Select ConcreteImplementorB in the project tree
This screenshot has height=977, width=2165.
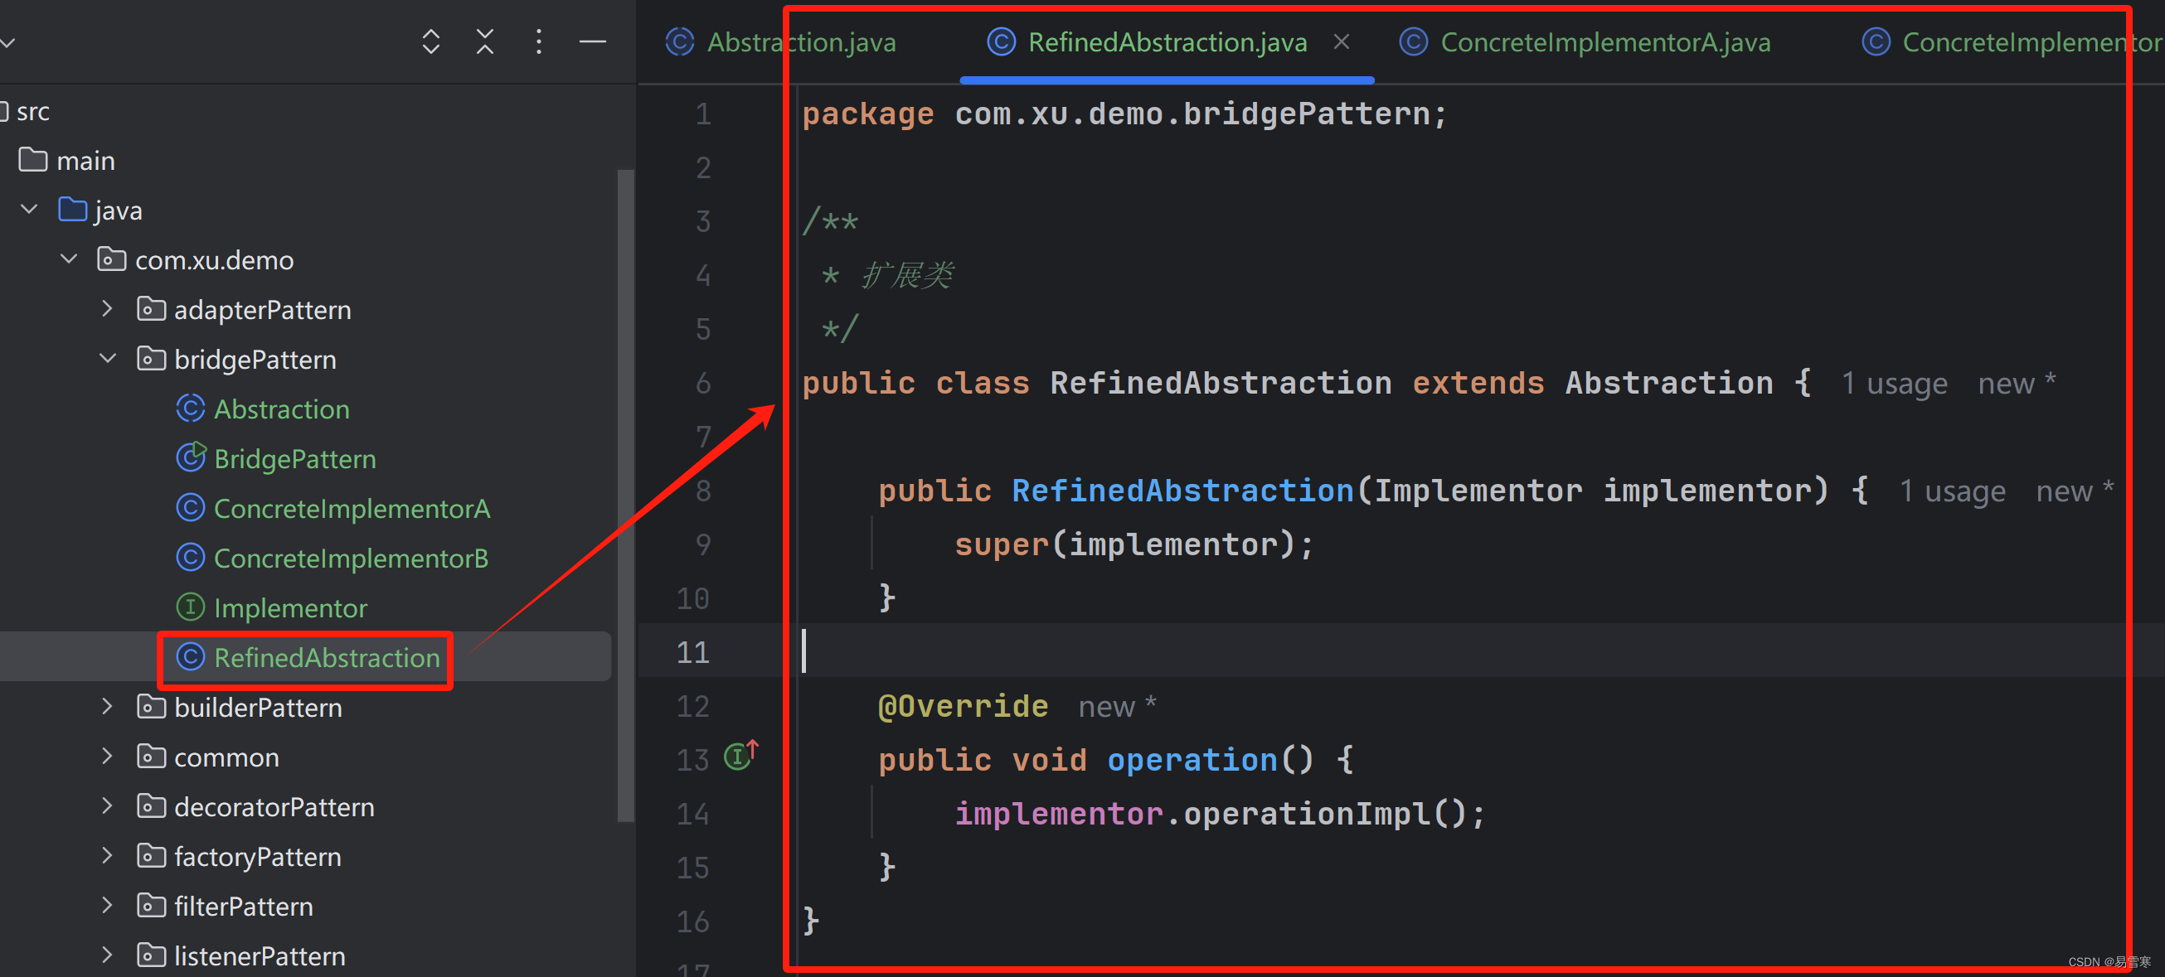pyautogui.click(x=351, y=558)
